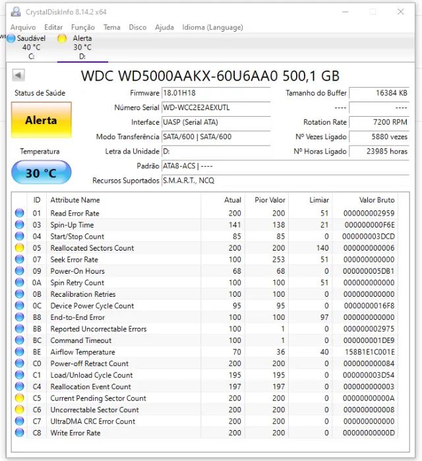Click status orb of Airflow Temperature row
The width and height of the screenshot is (422, 461).
coord(19,352)
